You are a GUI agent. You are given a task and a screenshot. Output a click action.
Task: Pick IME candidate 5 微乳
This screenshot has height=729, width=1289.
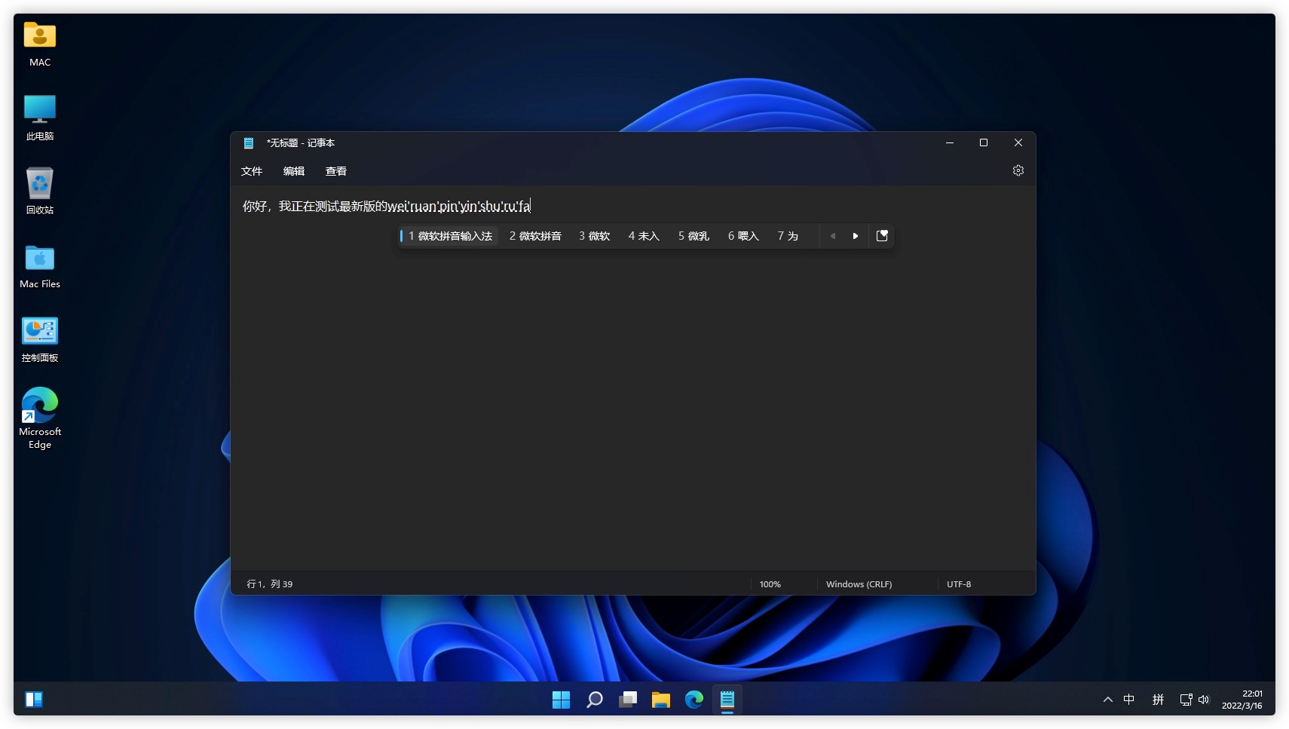693,236
